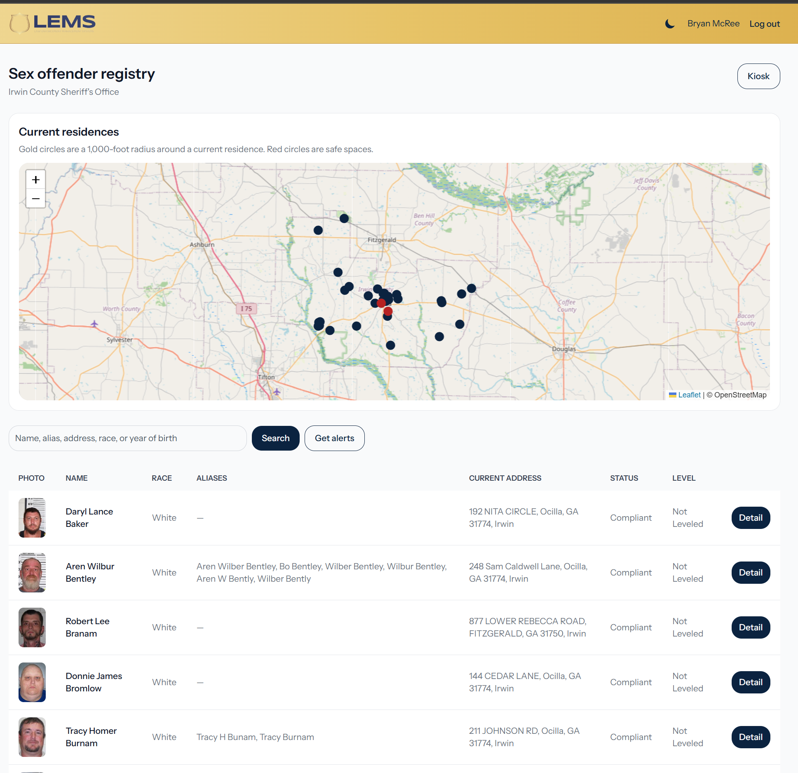Image resolution: width=798 pixels, height=773 pixels.
Task: Click the NAME column header
Action: pyautogui.click(x=77, y=478)
